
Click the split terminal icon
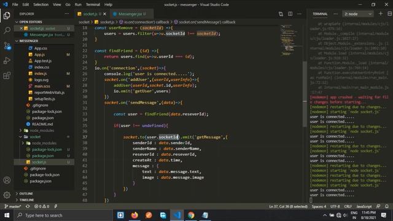[390, 14]
